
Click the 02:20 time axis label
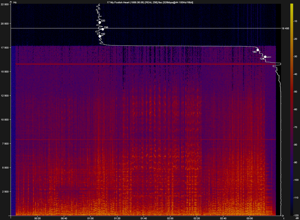pos(197,218)
